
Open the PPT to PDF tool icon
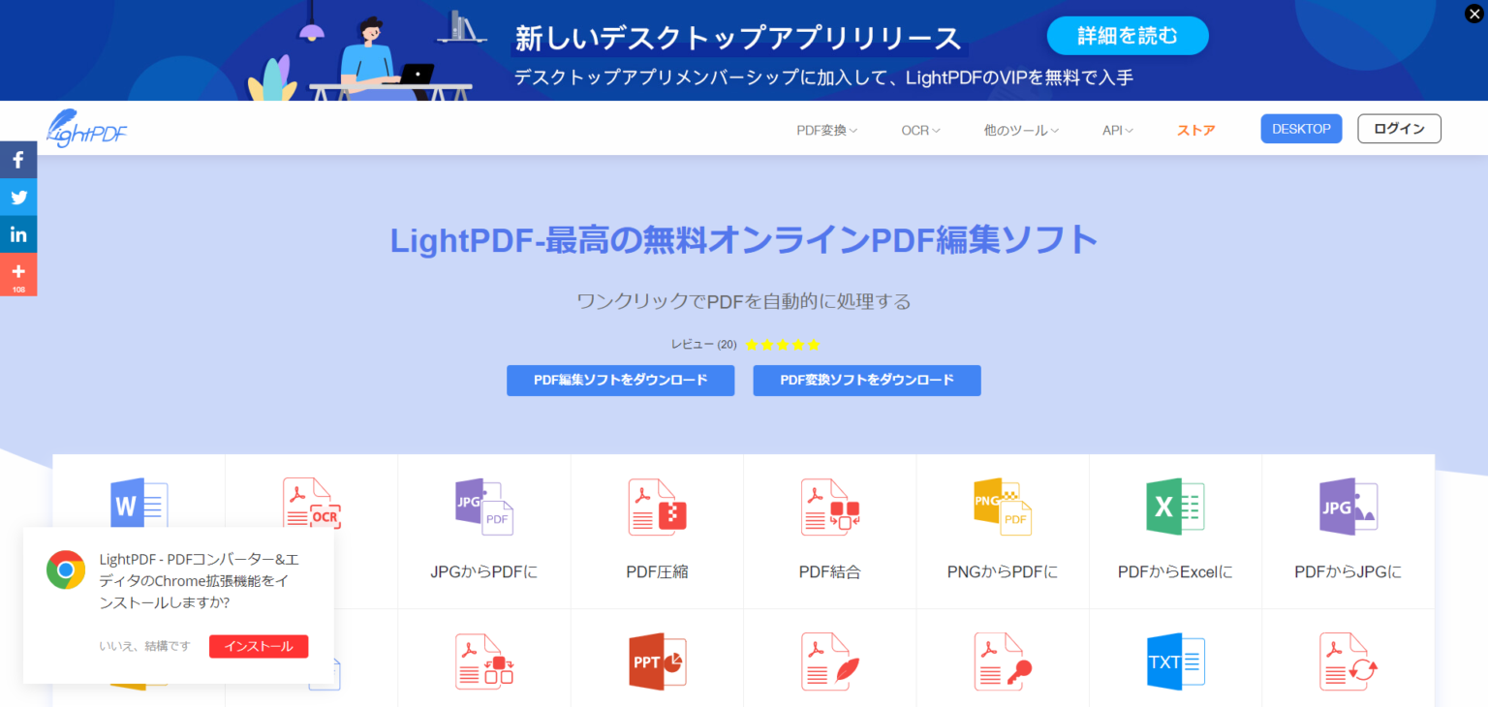click(x=657, y=661)
